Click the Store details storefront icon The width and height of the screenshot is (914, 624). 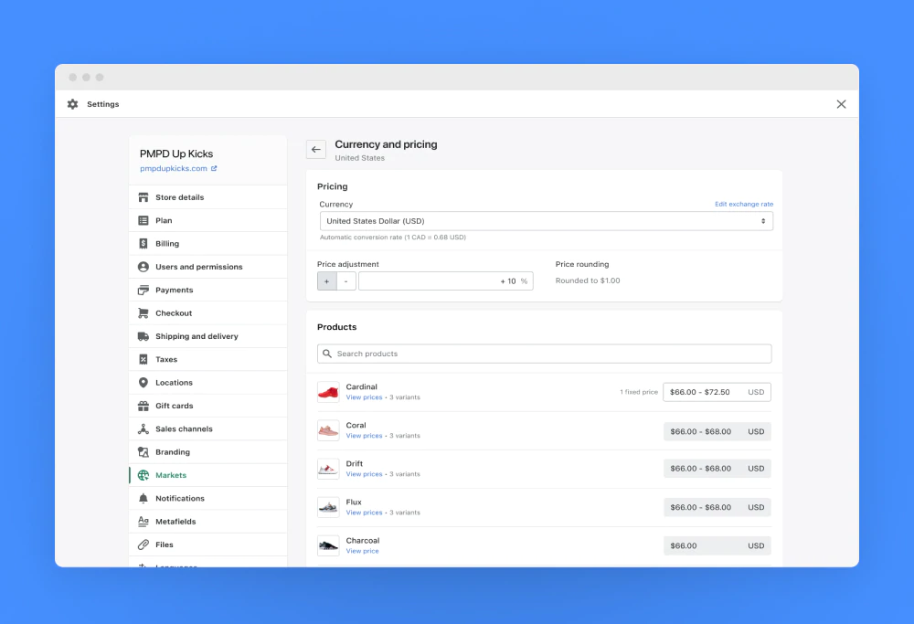[x=143, y=197]
